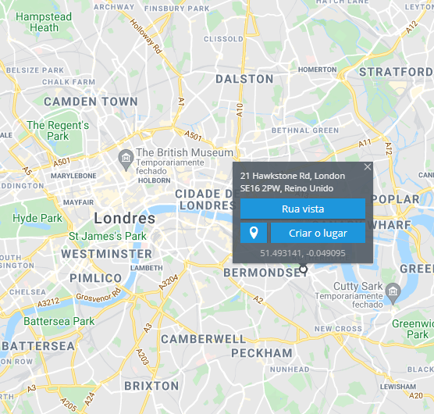Click the coordinates 51.493141, -0.049095 text
Screen dimensions: 434x414
tap(303, 253)
